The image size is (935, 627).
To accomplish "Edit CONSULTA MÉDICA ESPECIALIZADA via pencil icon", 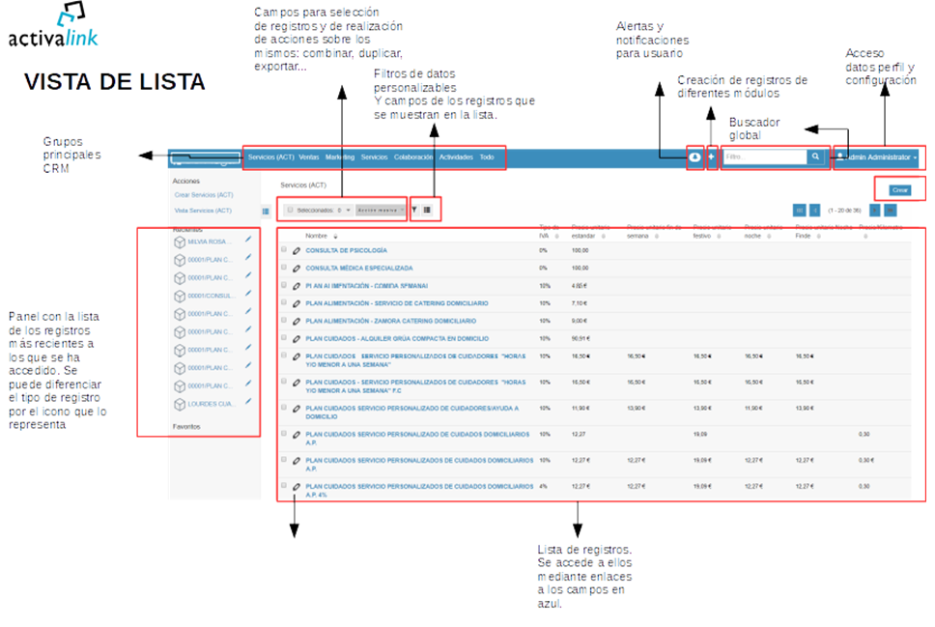I will pyautogui.click(x=297, y=269).
